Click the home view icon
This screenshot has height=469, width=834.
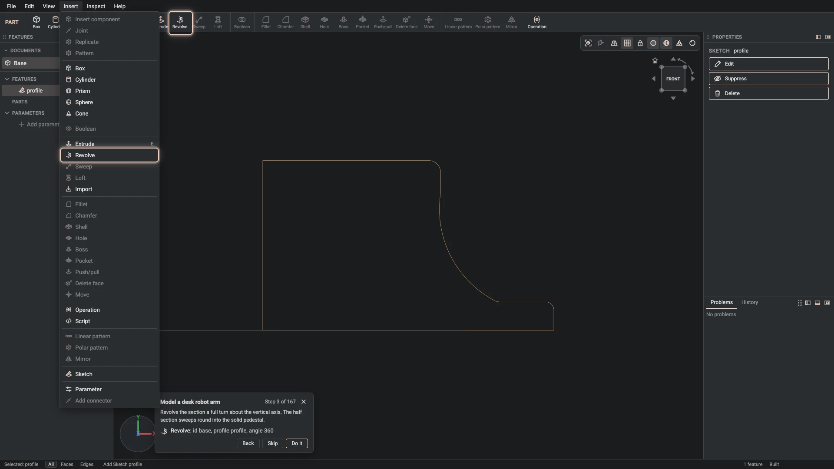(655, 60)
